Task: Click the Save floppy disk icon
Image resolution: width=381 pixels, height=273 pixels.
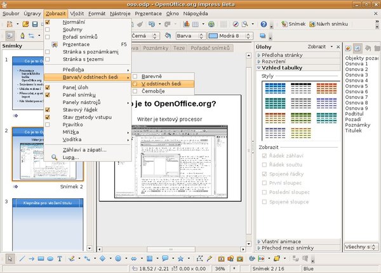Action: (x=35, y=24)
